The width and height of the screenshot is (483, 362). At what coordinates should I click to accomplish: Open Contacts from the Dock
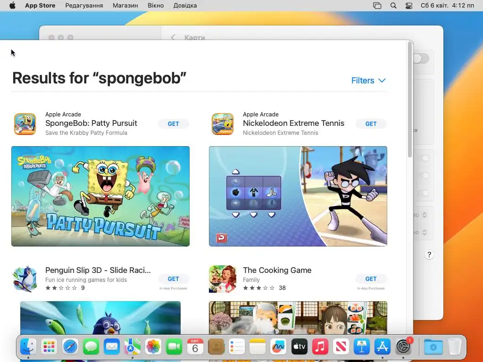click(x=216, y=347)
